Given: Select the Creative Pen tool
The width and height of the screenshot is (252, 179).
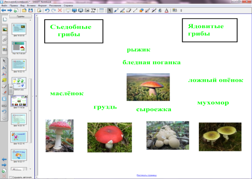Looking at the screenshot, I should [122, 11].
